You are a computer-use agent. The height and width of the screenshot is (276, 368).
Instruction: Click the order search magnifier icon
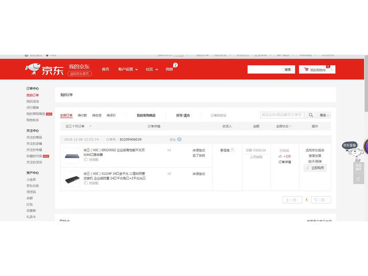coord(311,115)
